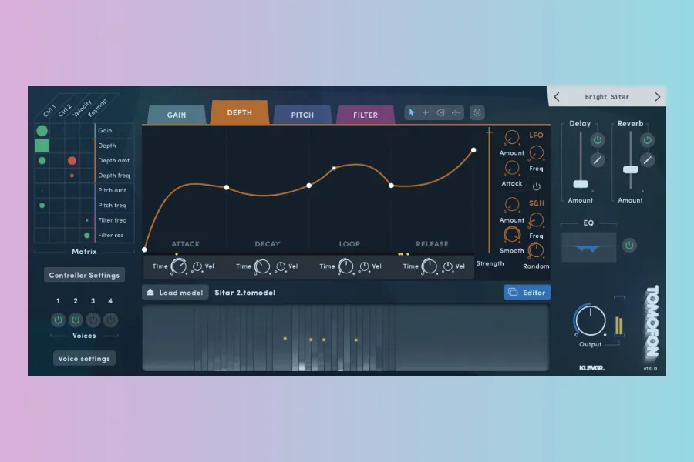Open the Bright Sitar preset name list
Screen dimensions: 694x462
coord(607,97)
